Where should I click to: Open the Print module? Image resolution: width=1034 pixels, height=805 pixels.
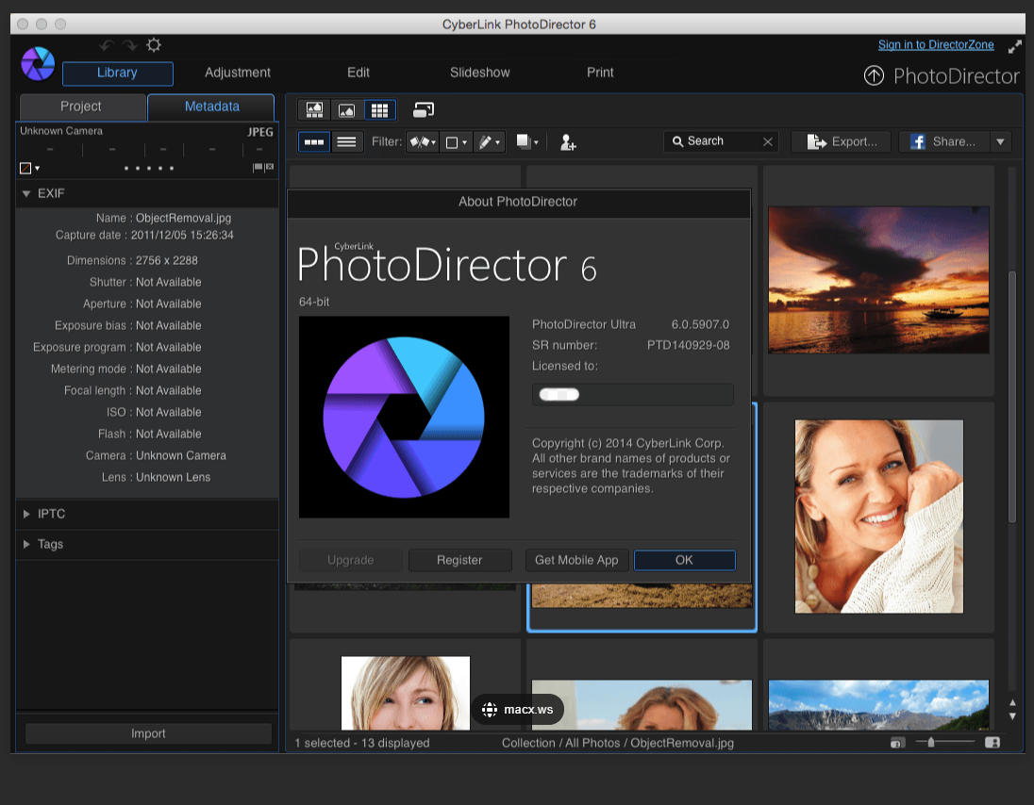600,73
